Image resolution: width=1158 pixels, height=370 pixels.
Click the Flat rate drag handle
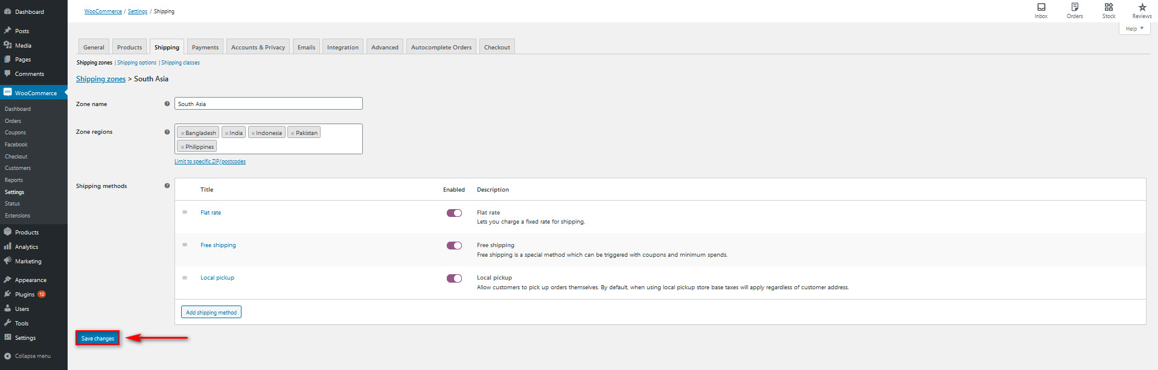(185, 212)
